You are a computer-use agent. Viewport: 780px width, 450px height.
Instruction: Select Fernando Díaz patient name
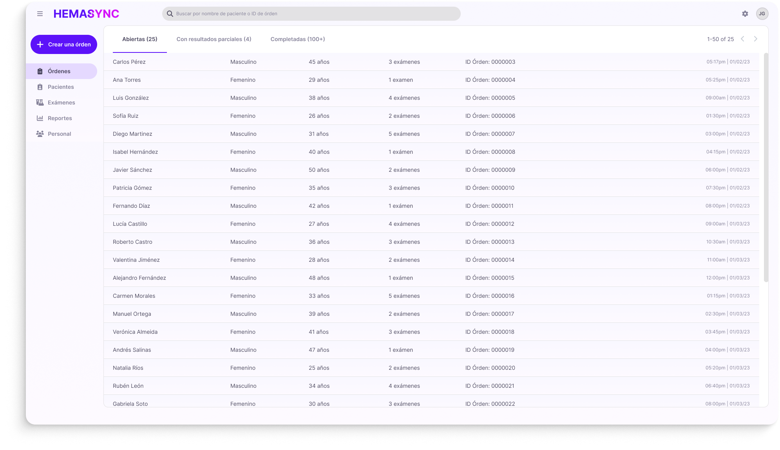click(132, 206)
